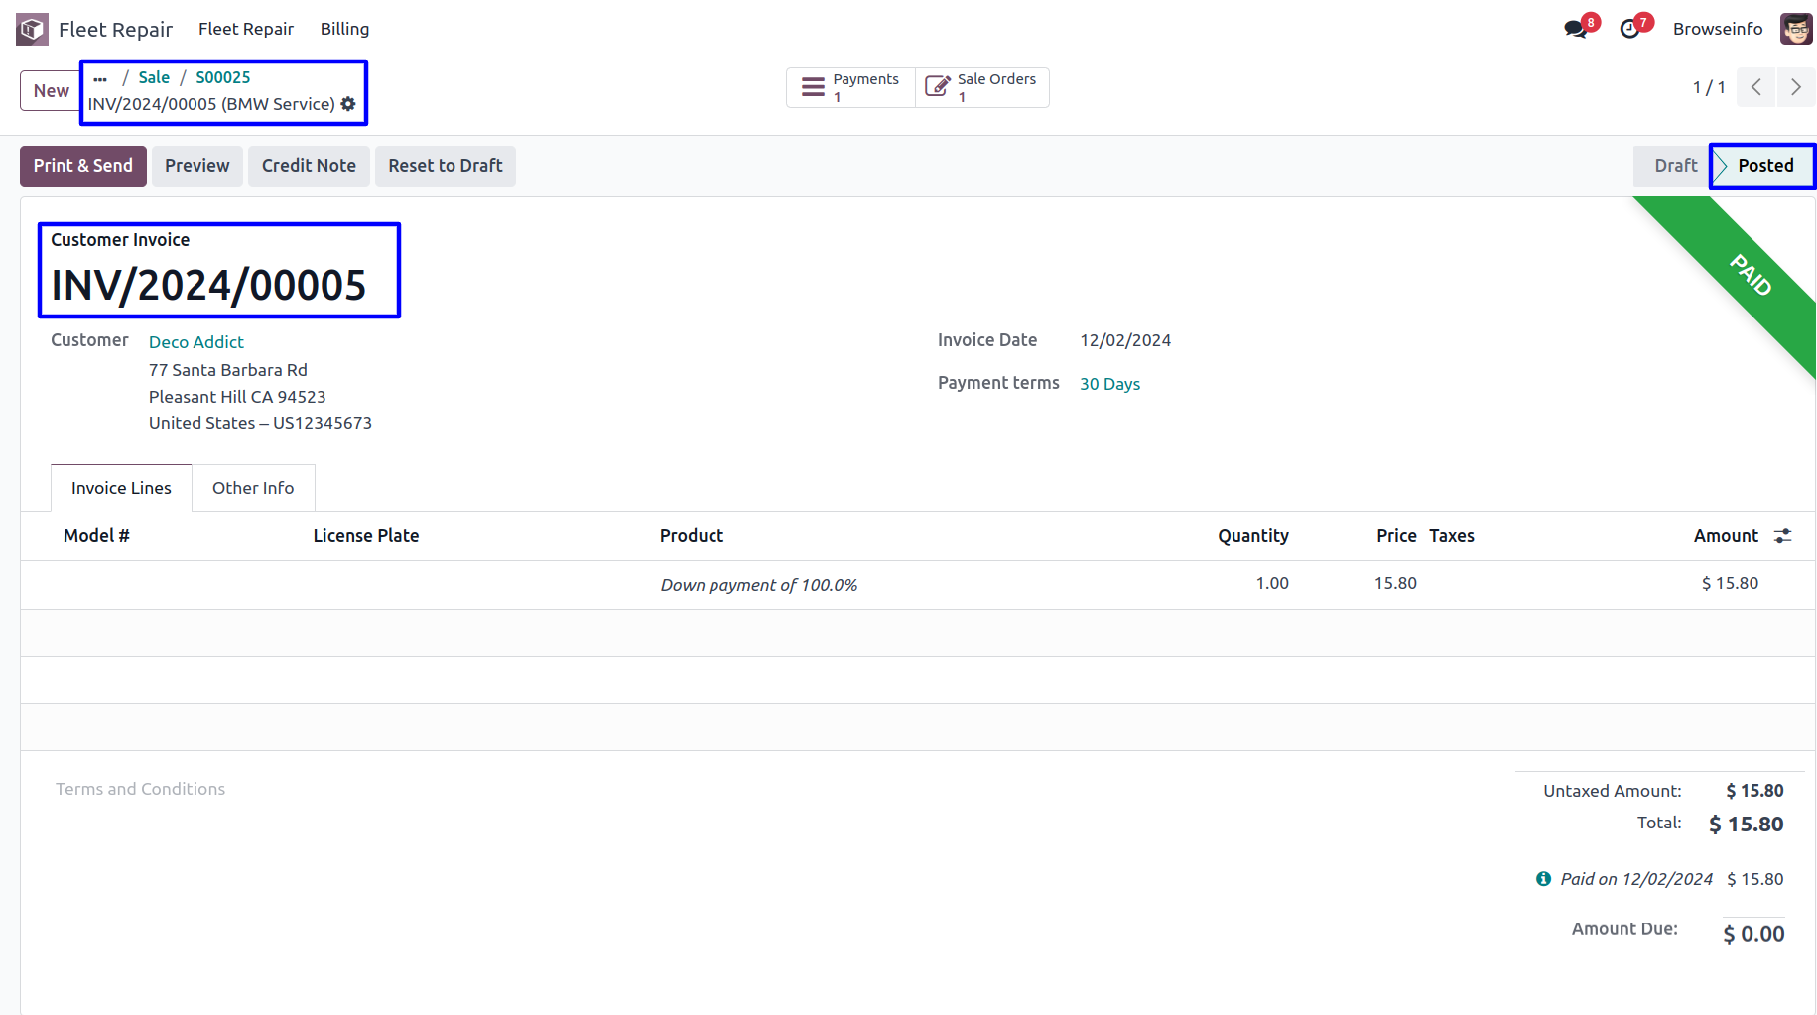Open the Fleet Repair menu
The width and height of the screenshot is (1817, 1015).
(245, 29)
